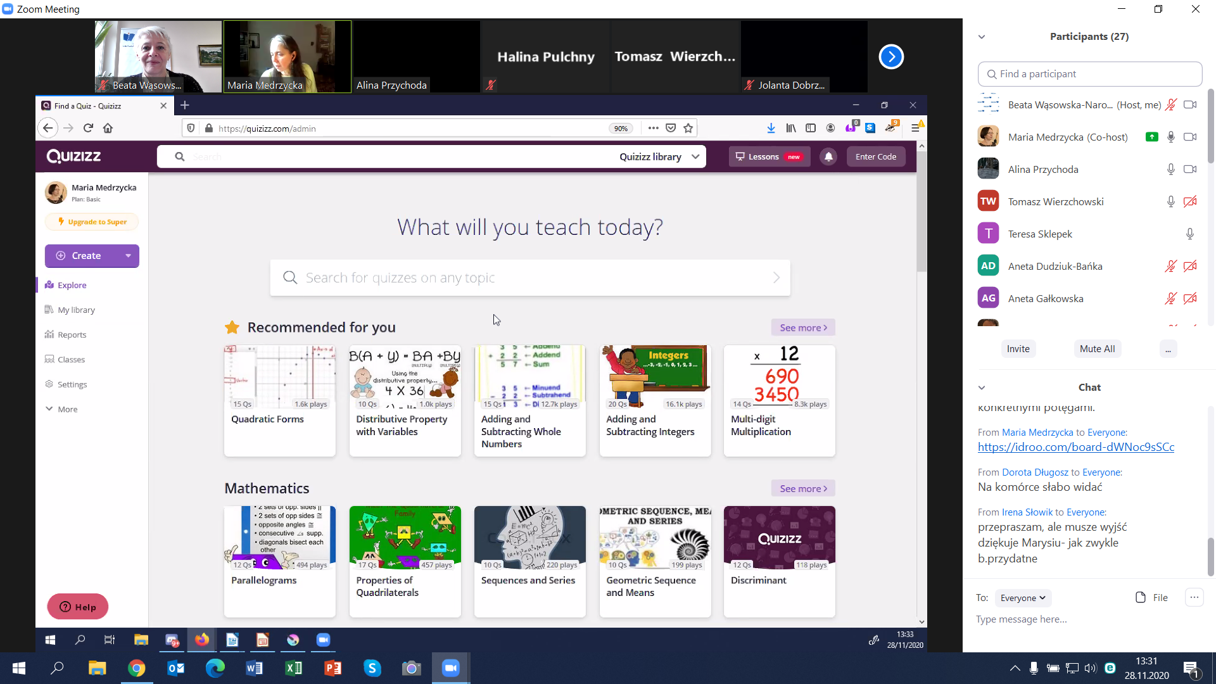Open Settings in Quizizz sidebar
This screenshot has width=1216, height=684.
tap(66, 384)
